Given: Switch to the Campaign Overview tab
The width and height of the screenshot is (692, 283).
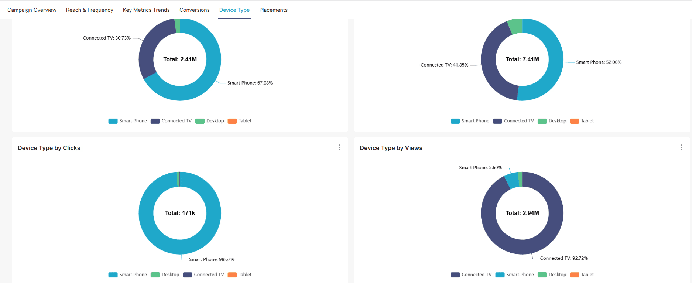Looking at the screenshot, I should (32, 10).
